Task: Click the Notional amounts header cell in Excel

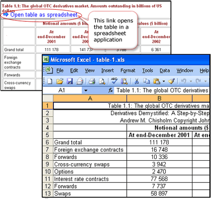Action: click(168, 127)
